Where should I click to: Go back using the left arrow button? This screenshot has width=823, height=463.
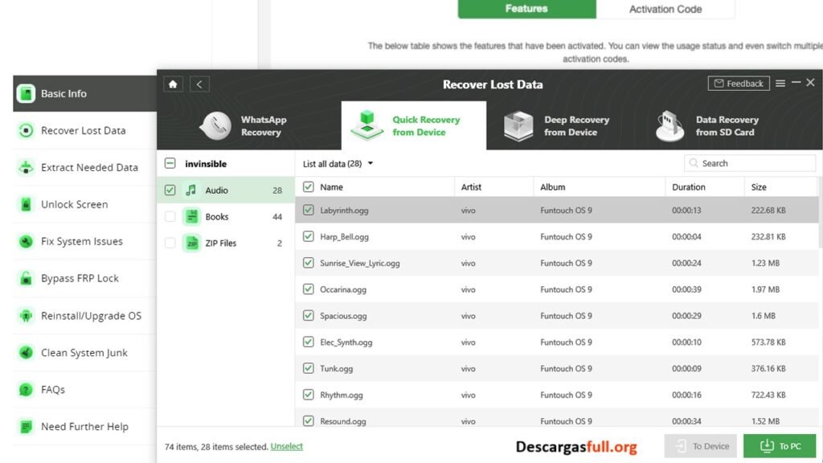point(199,84)
